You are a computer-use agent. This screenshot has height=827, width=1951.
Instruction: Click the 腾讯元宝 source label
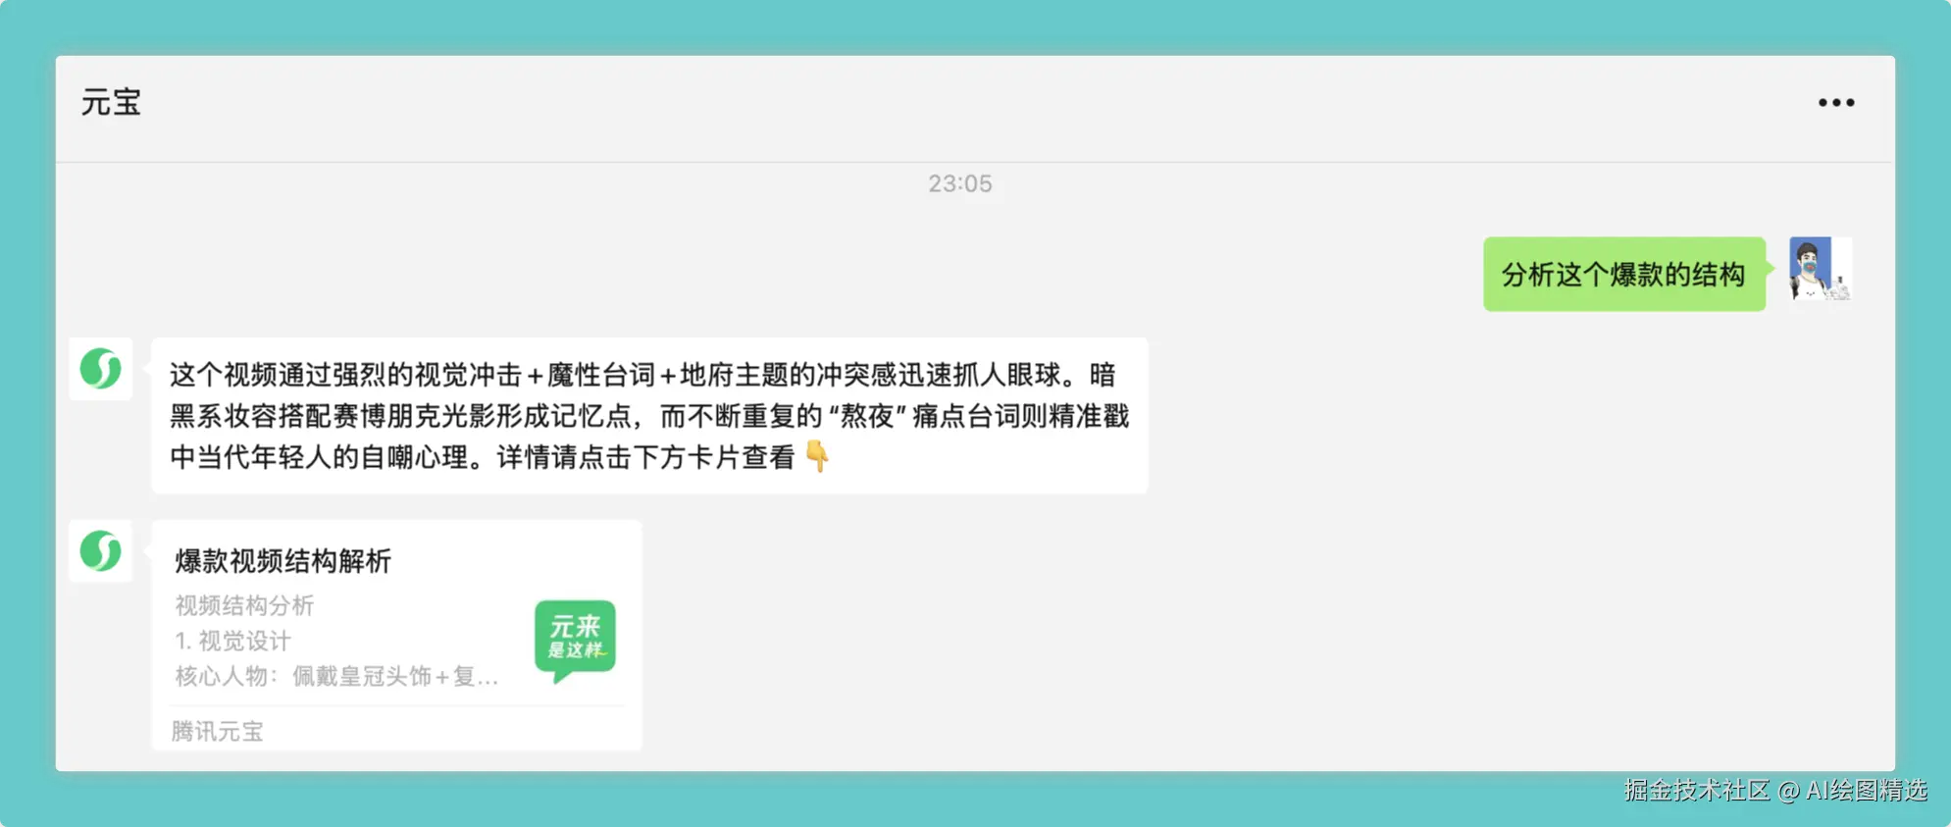(x=217, y=731)
